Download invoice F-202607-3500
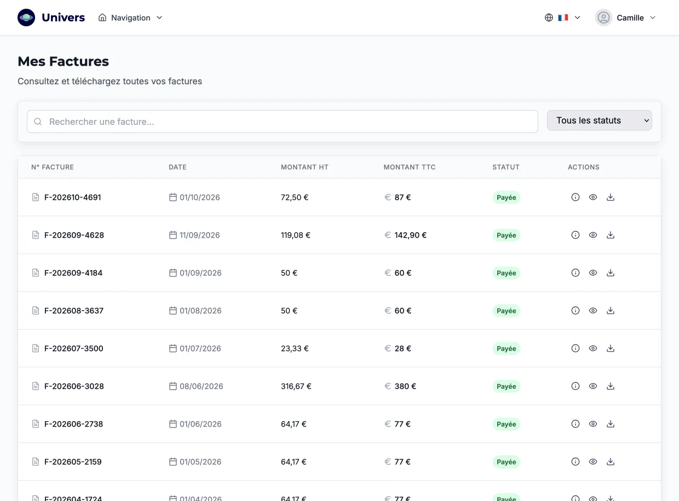 pos(611,348)
